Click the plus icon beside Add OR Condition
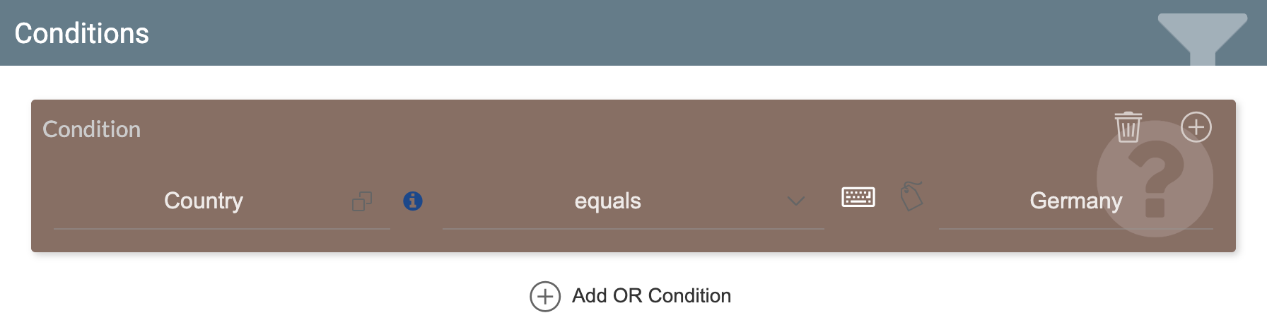Viewport: 1267px width, 325px height. (545, 297)
